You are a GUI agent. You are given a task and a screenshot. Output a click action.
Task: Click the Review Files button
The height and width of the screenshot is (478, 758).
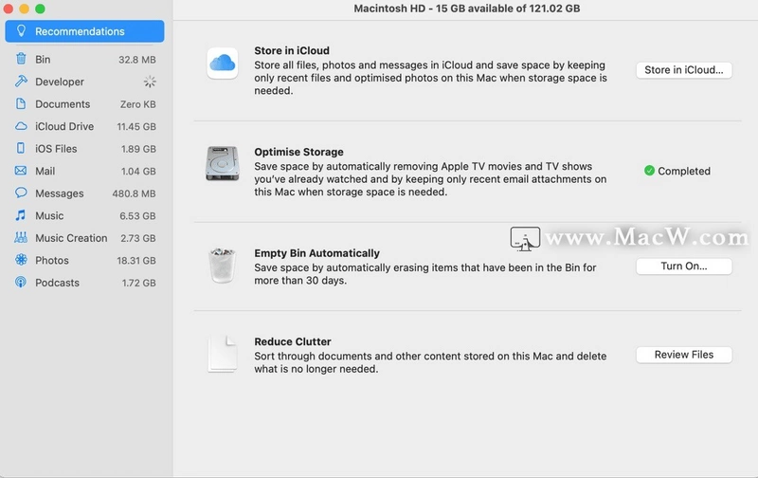pos(683,355)
